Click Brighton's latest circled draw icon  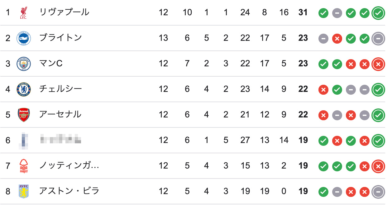pyautogui.click(x=378, y=38)
